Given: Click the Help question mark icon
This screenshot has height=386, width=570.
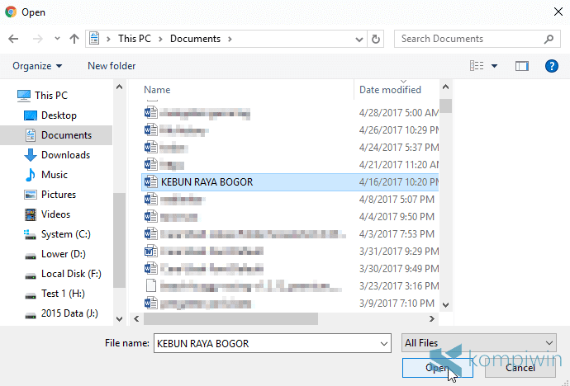Looking at the screenshot, I should (x=551, y=66).
